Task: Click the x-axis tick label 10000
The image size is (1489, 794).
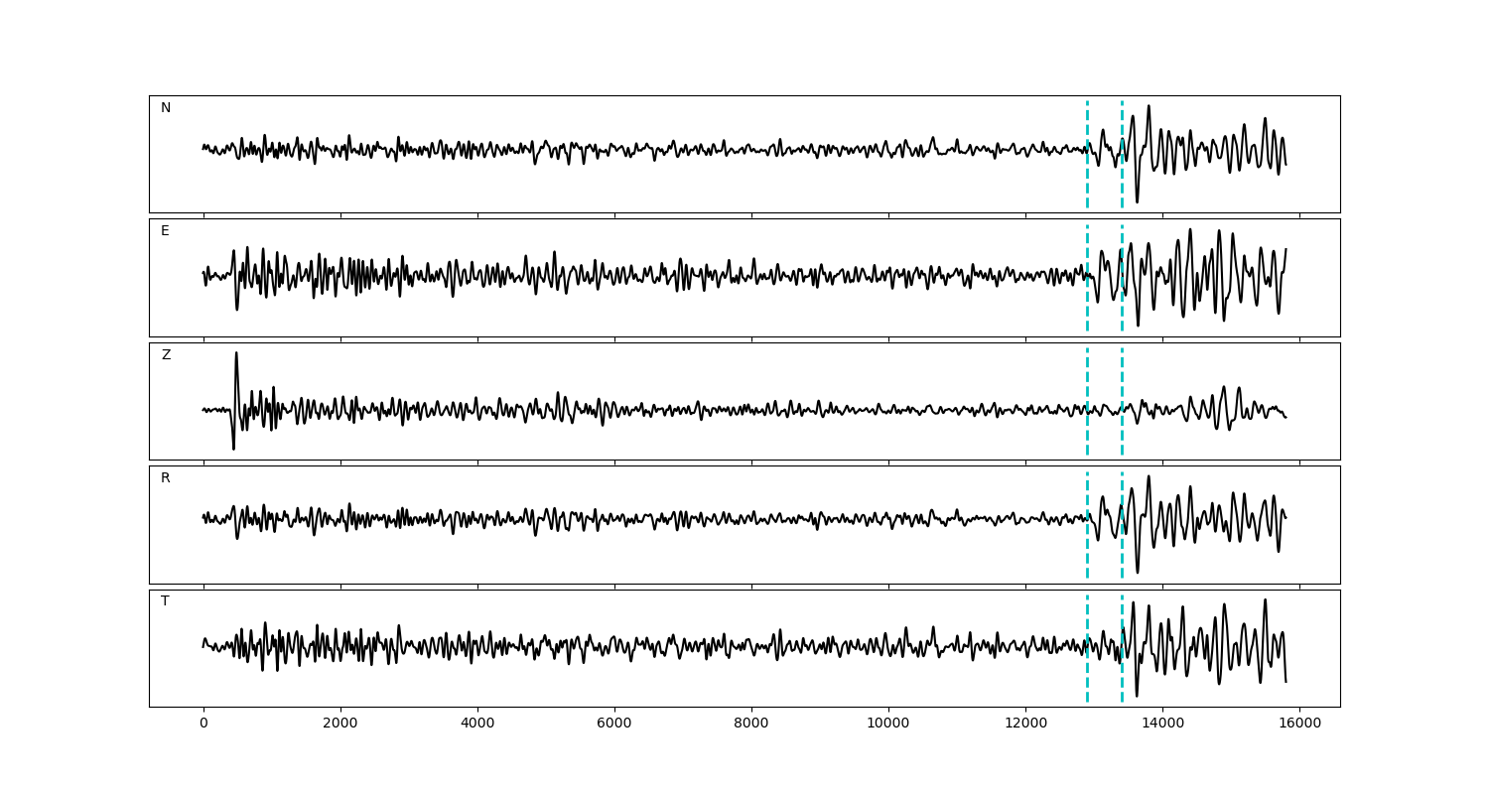Action: click(888, 725)
